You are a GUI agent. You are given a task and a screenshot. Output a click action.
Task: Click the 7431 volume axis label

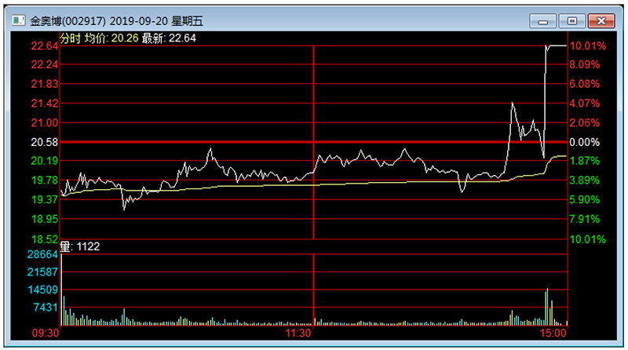46,308
